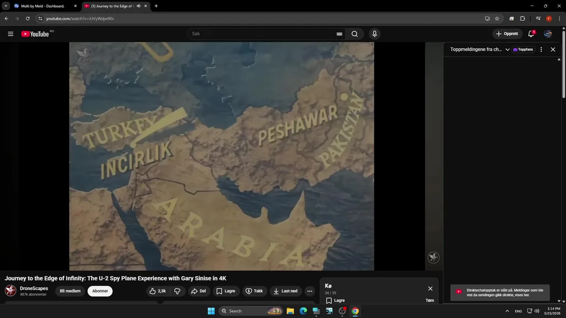Image resolution: width=566 pixels, height=318 pixels.
Task: Clear the queue with Tøm
Action: pyautogui.click(x=430, y=300)
